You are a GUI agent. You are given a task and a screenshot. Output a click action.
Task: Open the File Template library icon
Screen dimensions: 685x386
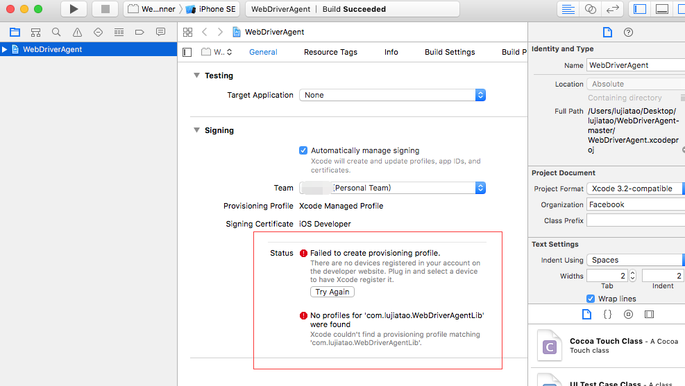coord(586,314)
